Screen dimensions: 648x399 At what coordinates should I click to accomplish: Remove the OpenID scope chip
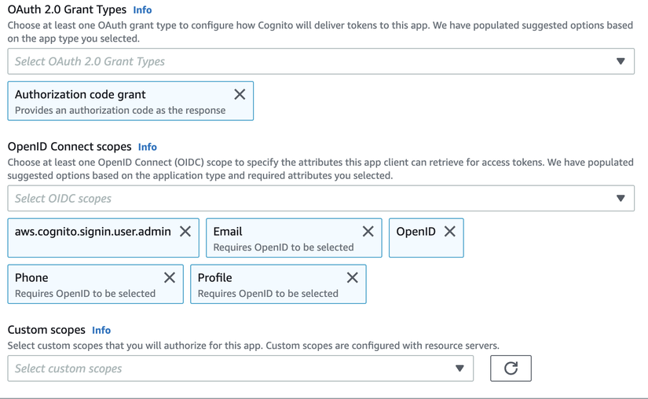[449, 231]
